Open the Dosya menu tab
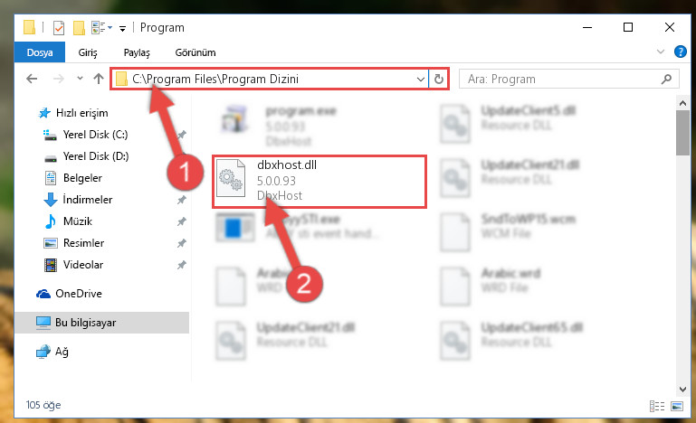 (40, 52)
